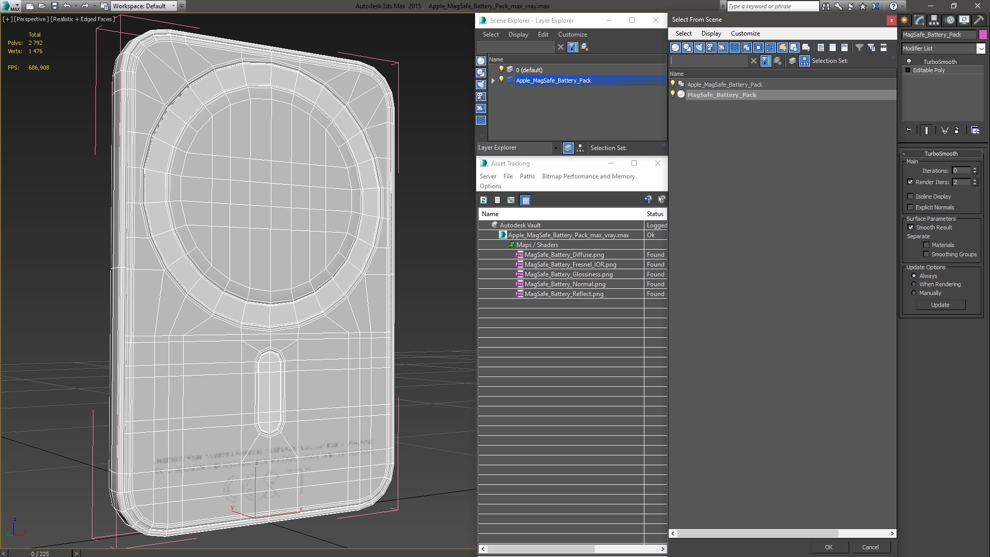The image size is (990, 557).
Task: Click Remove modifier trash icon in stack tools
Action: 957,130
